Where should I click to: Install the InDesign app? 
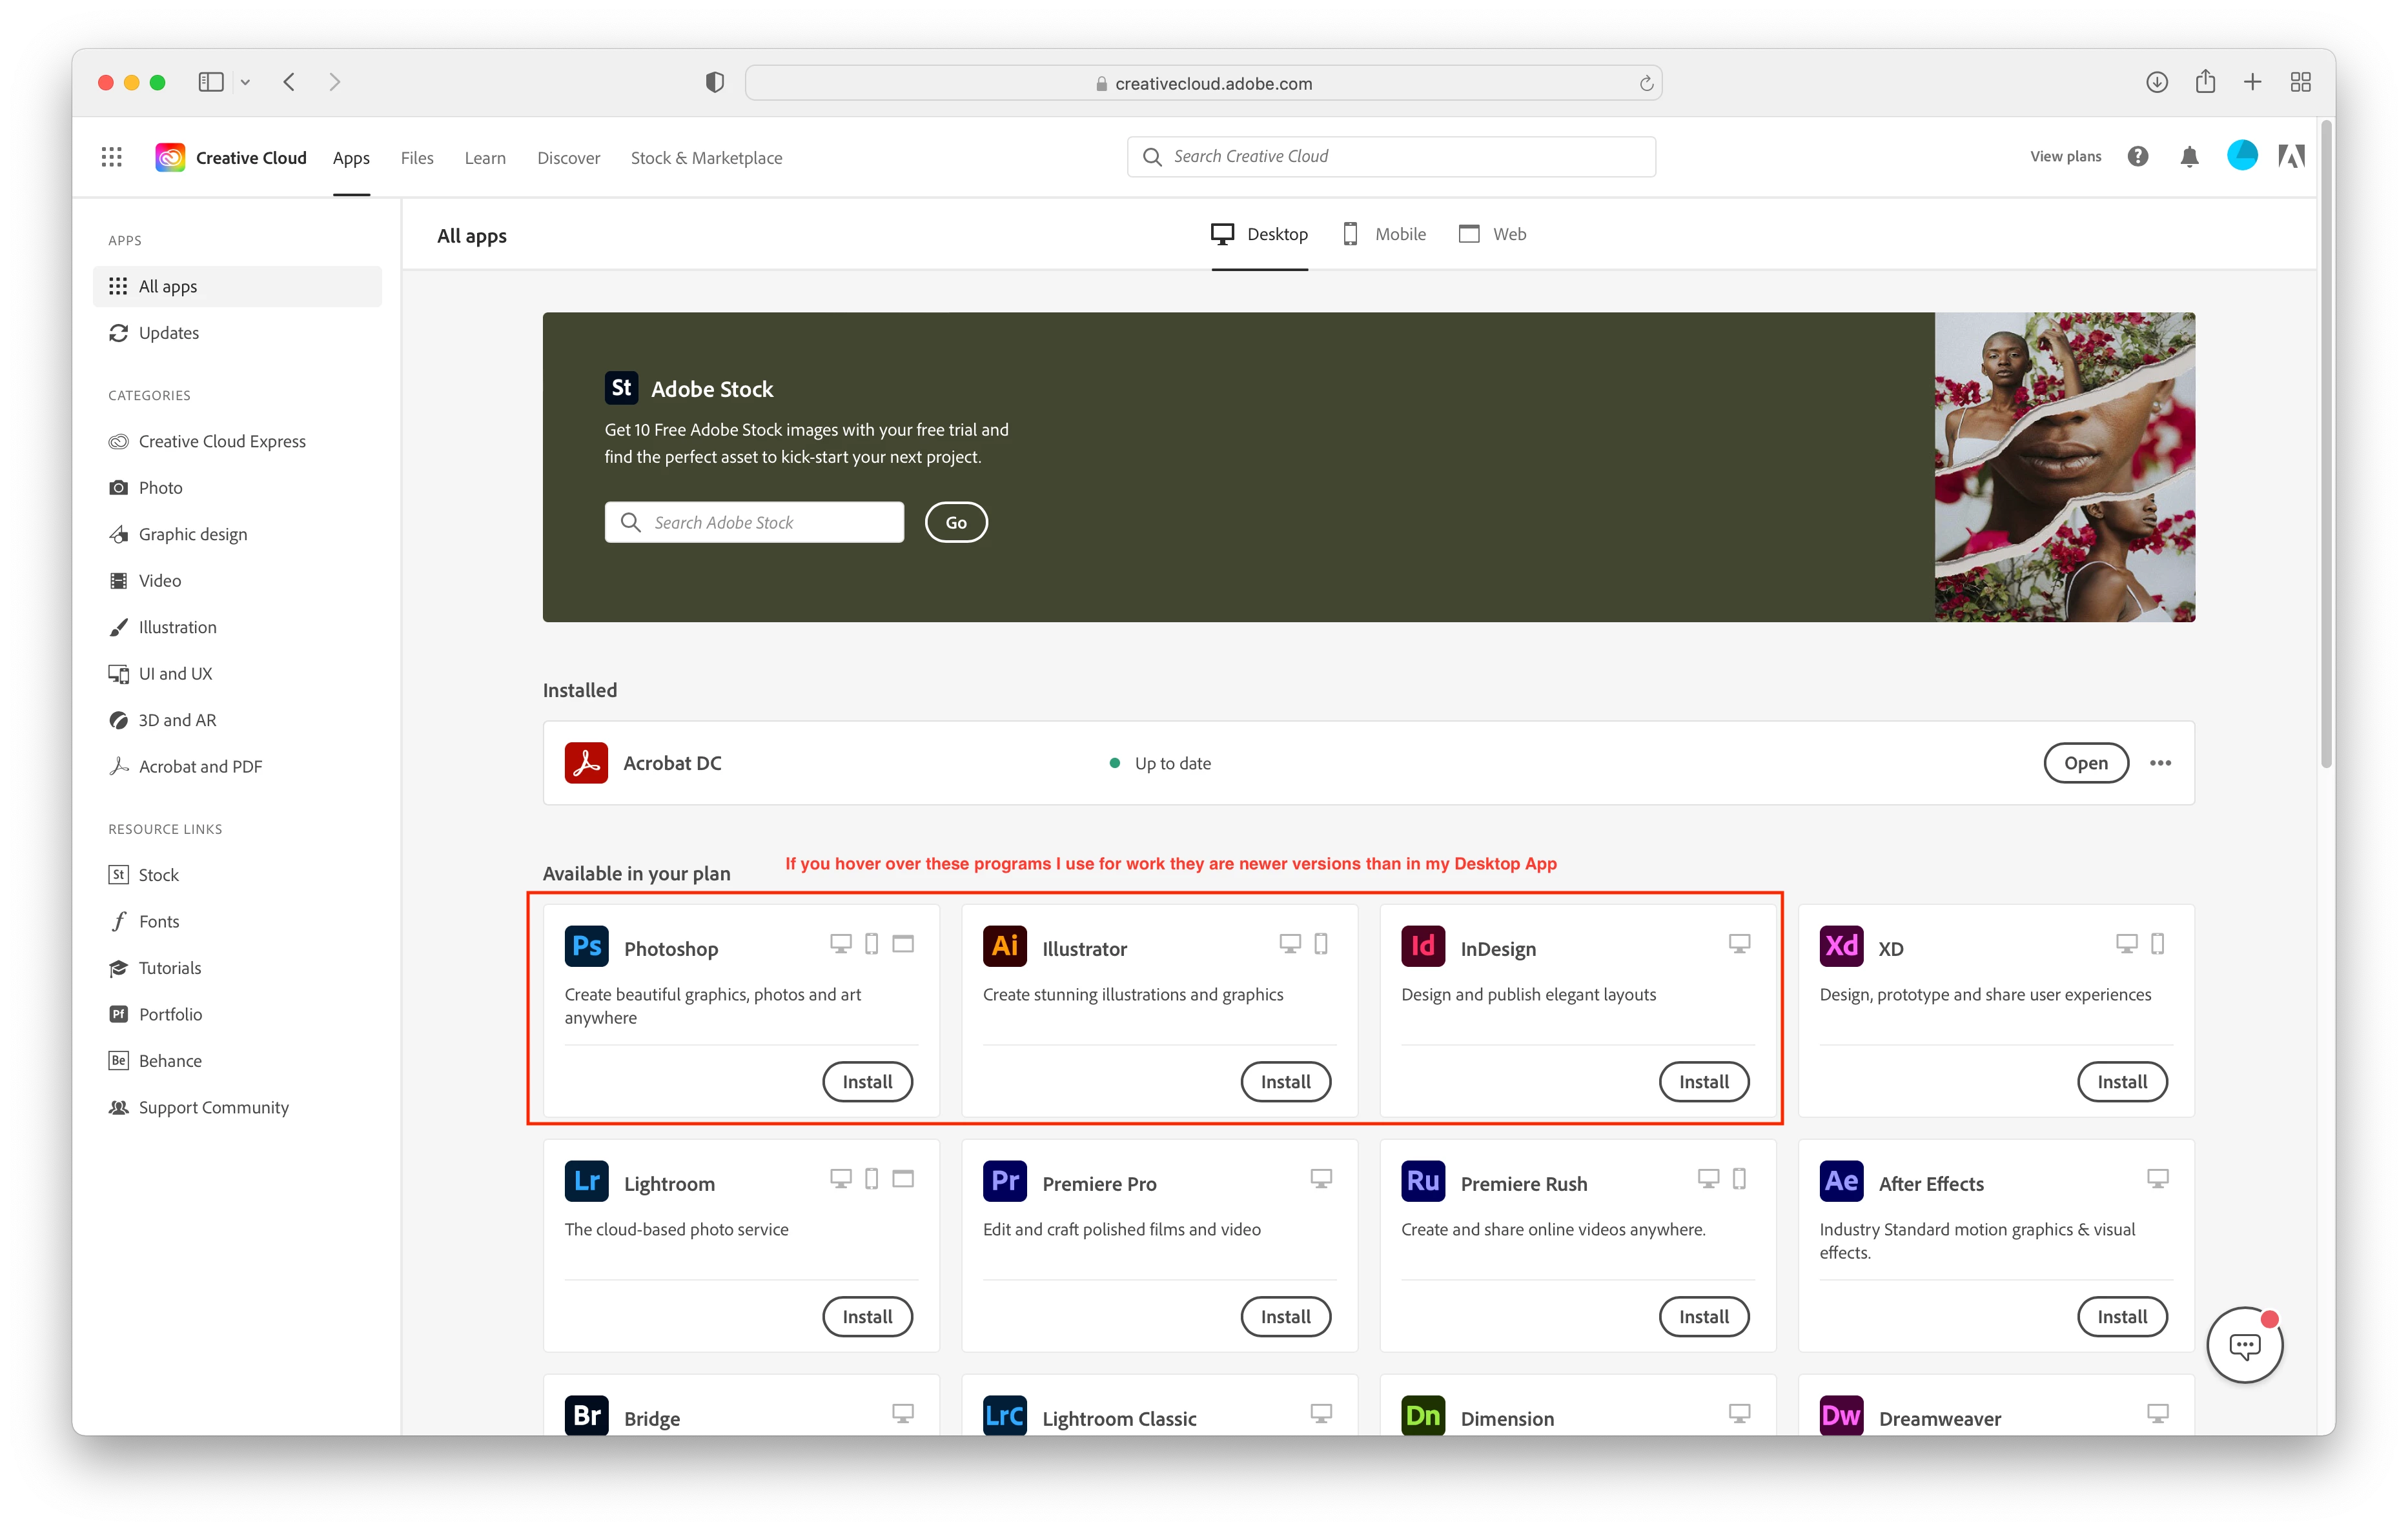point(1703,1081)
